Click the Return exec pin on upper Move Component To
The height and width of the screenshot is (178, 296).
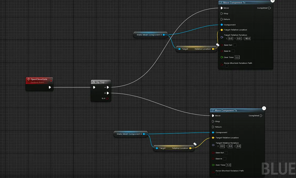click(x=222, y=19)
